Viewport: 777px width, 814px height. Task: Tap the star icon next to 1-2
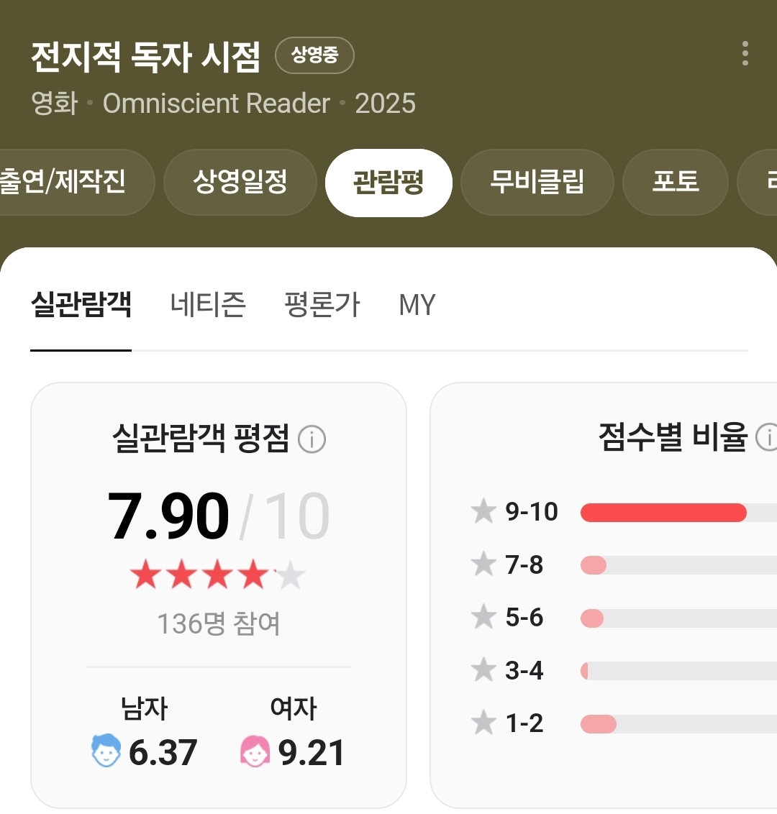(x=483, y=723)
